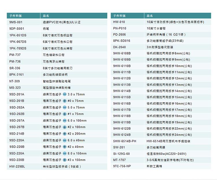Click the slotted icon beside 8.0 x 150mm
Screen dimensions: 217x180
(x=65, y=153)
